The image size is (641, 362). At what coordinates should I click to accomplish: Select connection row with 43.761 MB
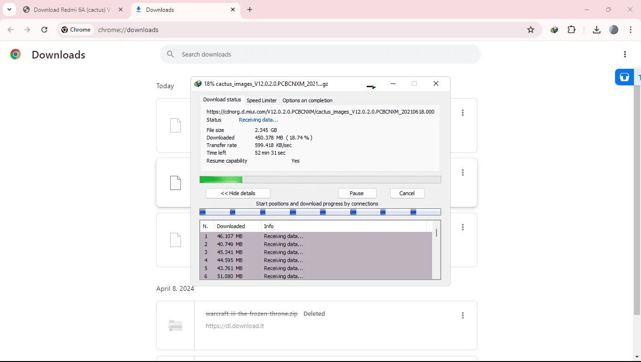[x=316, y=268]
